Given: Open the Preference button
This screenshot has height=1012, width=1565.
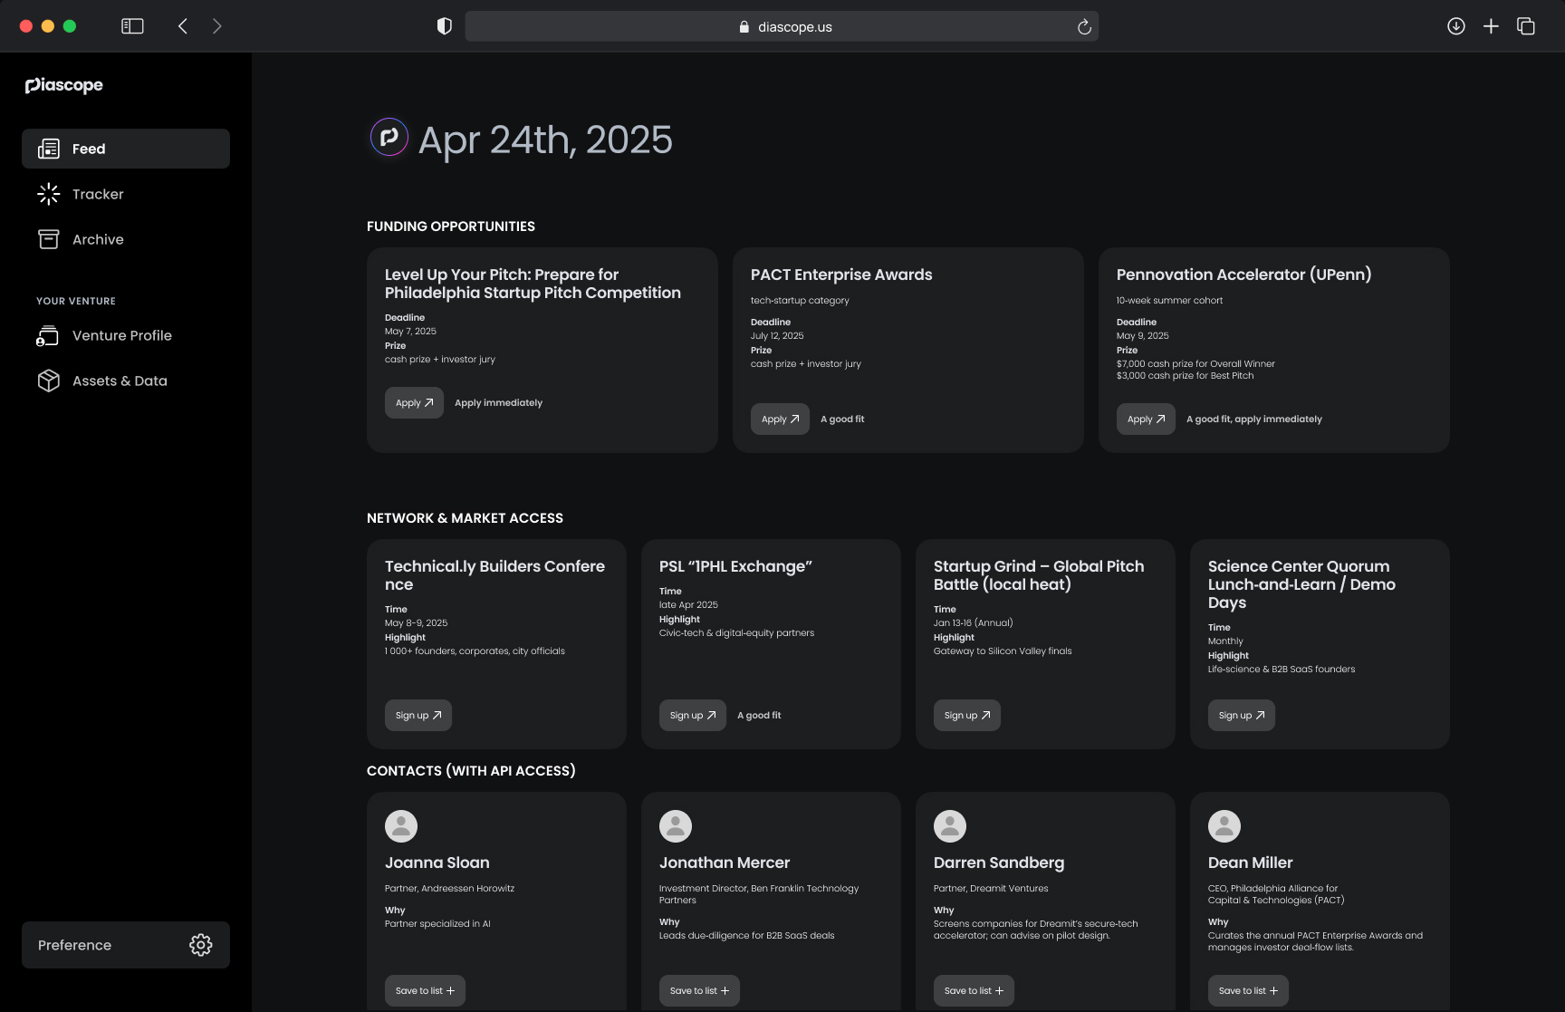Looking at the screenshot, I should tap(126, 945).
